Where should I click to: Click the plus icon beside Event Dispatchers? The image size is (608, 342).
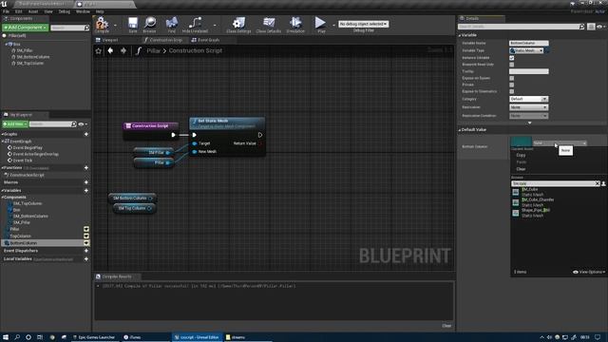pyautogui.click(x=86, y=251)
